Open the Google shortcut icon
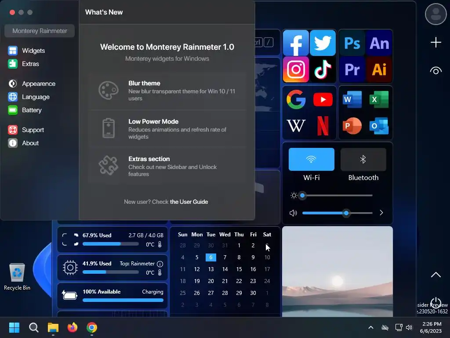Screen dimensions: 450x338 [296, 99]
